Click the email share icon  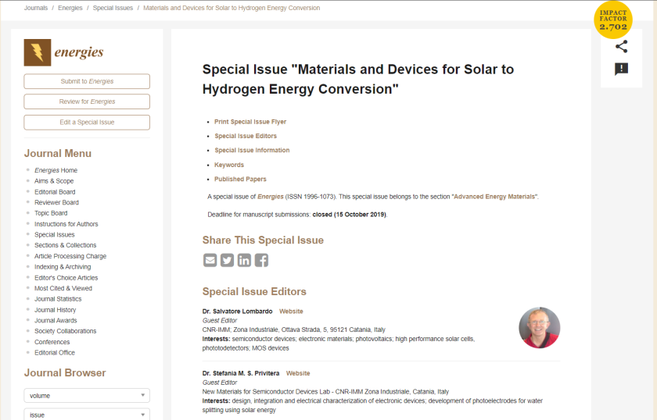coord(210,260)
